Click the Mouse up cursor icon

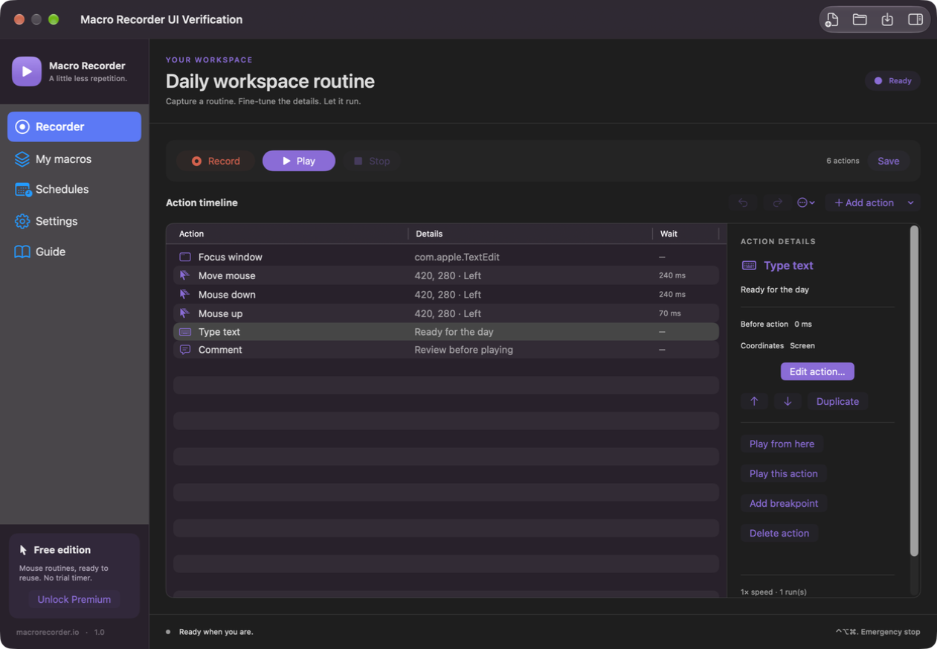click(x=184, y=313)
